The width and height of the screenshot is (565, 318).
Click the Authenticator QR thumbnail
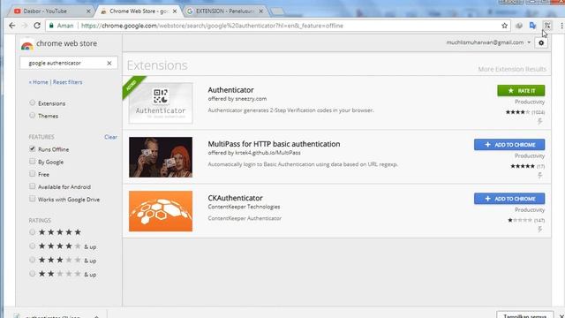[x=161, y=103]
